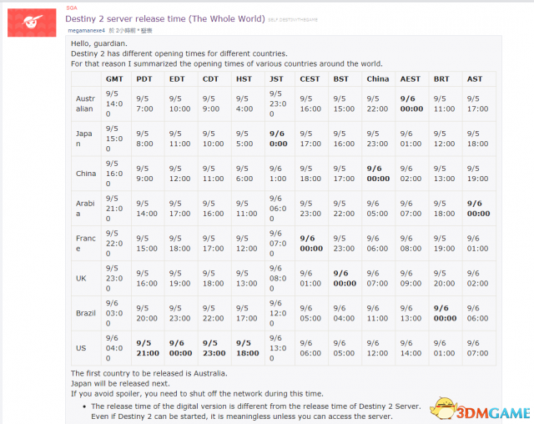
Task: Open the megamanexe4 user profile link
Action: [87, 30]
